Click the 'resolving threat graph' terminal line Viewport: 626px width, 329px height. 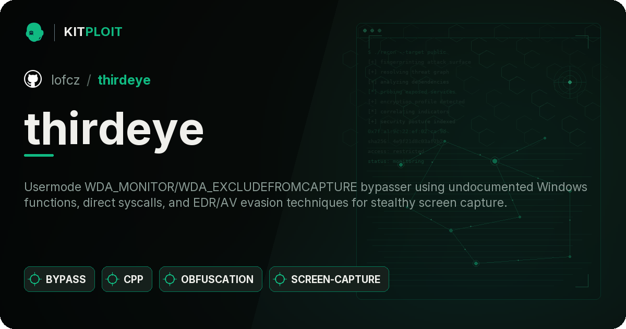tap(408, 72)
